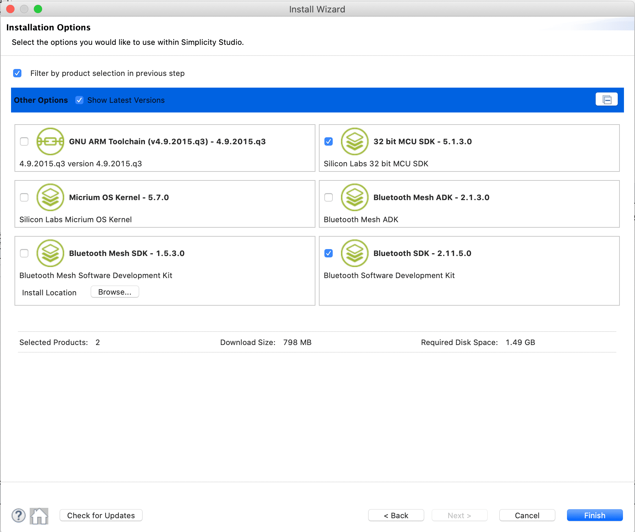Image resolution: width=635 pixels, height=532 pixels.
Task: Click the home icon at bottom left
Action: pyautogui.click(x=39, y=515)
